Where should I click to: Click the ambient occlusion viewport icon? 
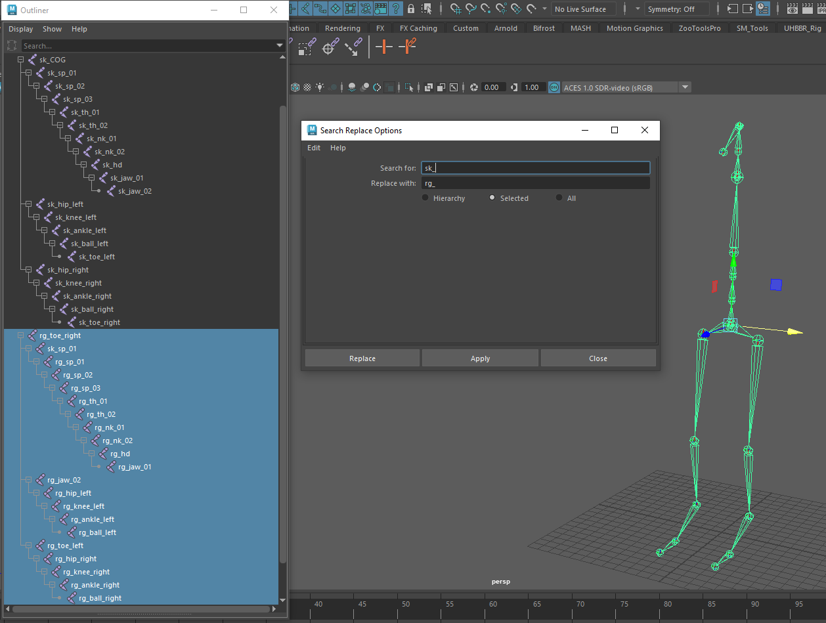pos(352,87)
